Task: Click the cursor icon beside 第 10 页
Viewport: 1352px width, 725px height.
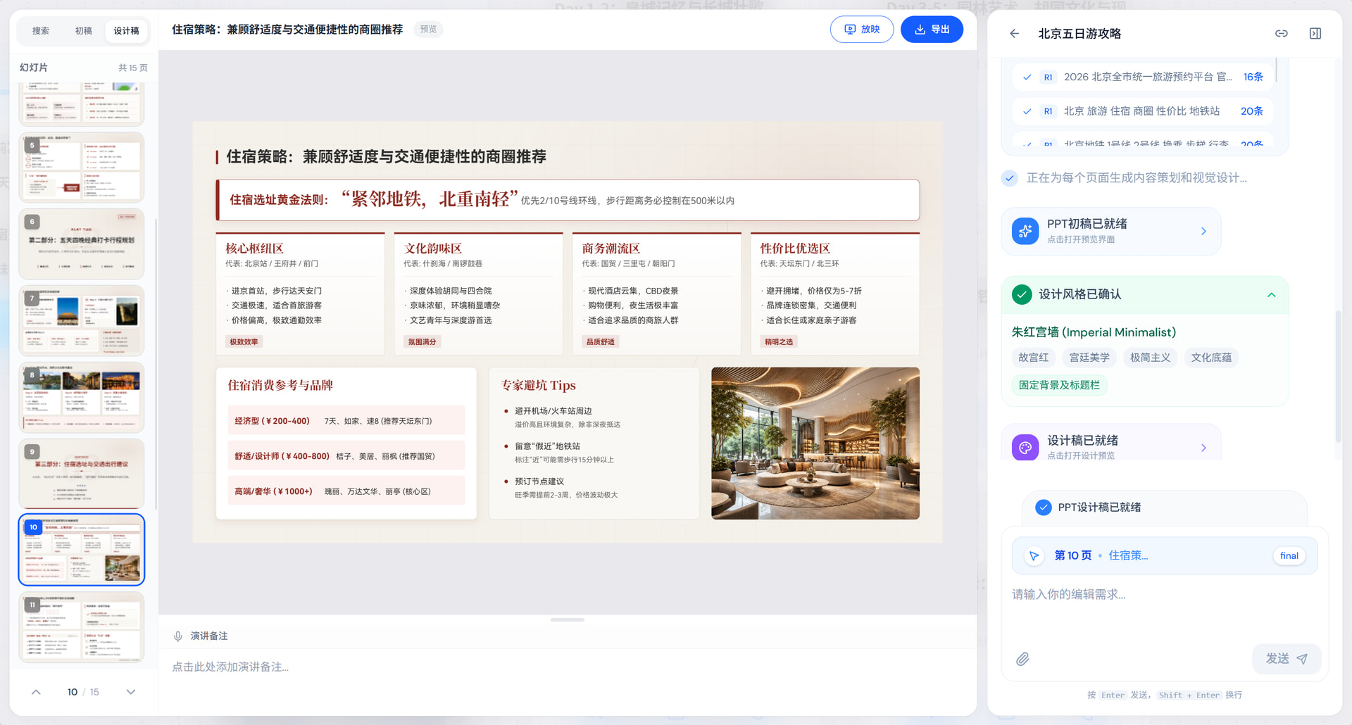Action: click(x=1034, y=556)
